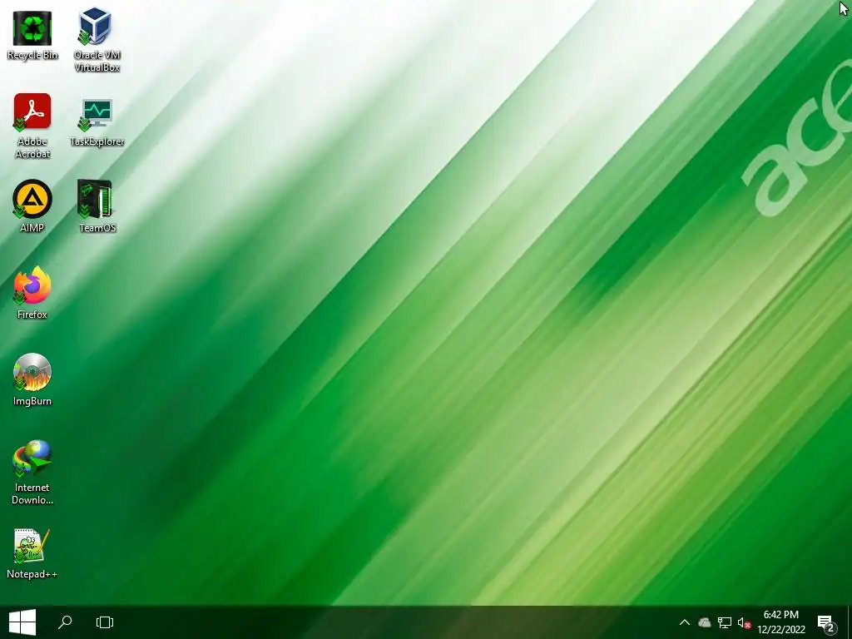Open the muted volume tray icon
This screenshot has width=852, height=639.
(x=744, y=622)
